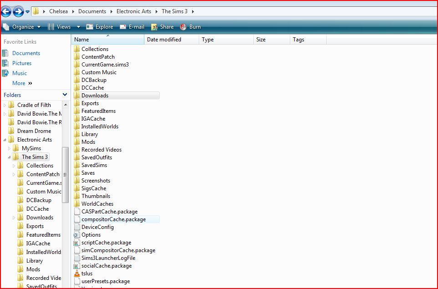Click the E-mail toolbar button
Image resolution: width=438 pixels, height=289 pixels.
(132, 27)
